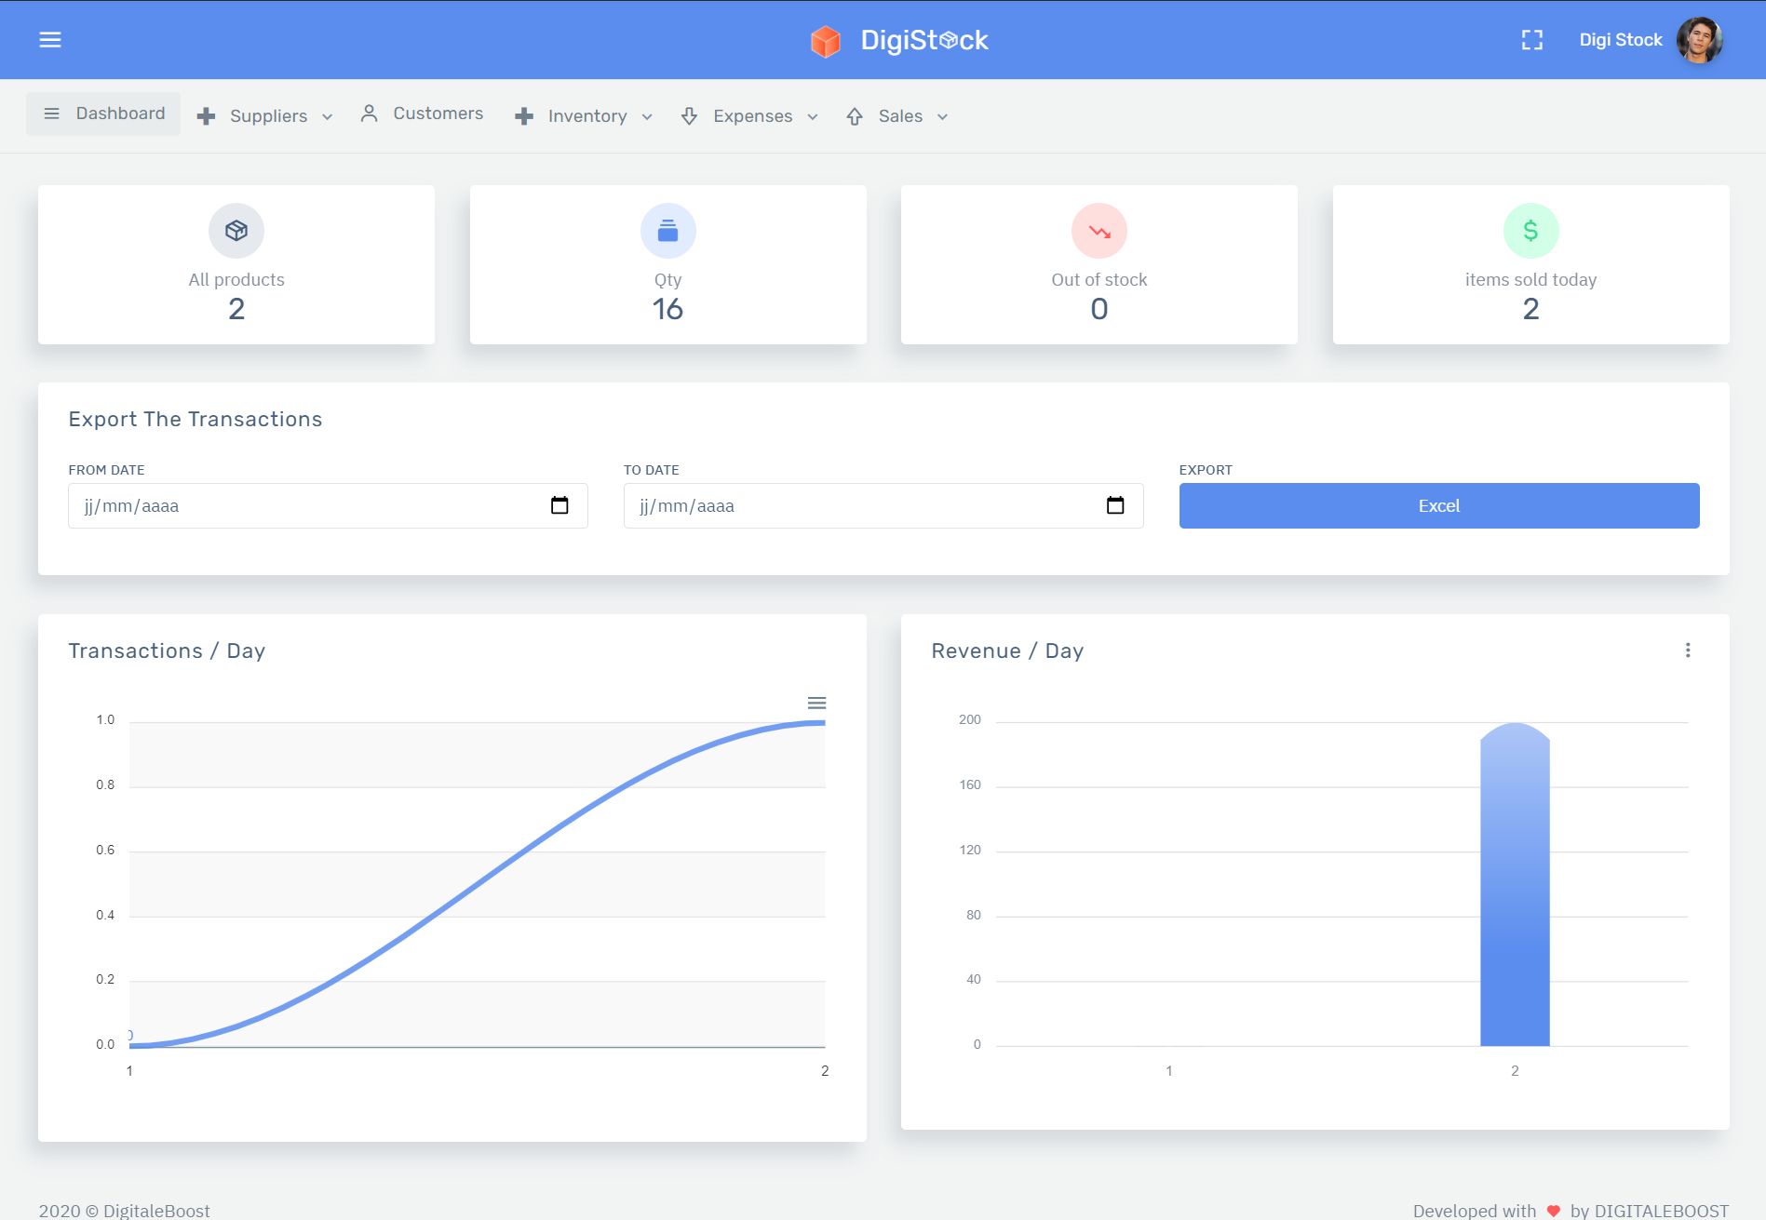1766x1220 pixels.
Task: Click the Suppliers plus icon
Action: point(207,116)
